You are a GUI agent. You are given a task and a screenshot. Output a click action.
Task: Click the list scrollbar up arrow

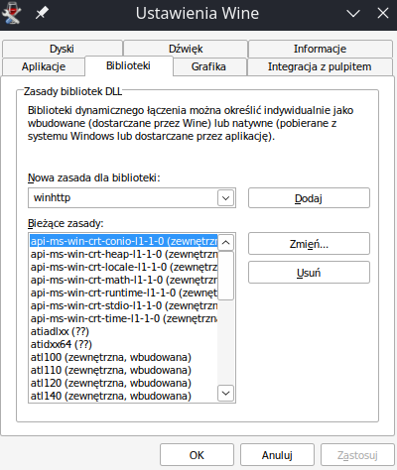pos(226,242)
